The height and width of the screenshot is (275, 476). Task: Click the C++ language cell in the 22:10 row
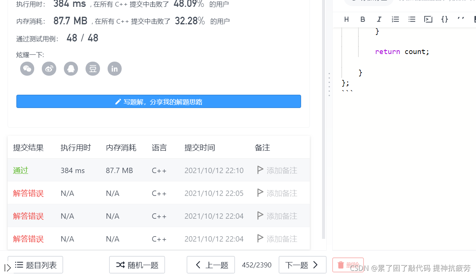click(x=159, y=170)
